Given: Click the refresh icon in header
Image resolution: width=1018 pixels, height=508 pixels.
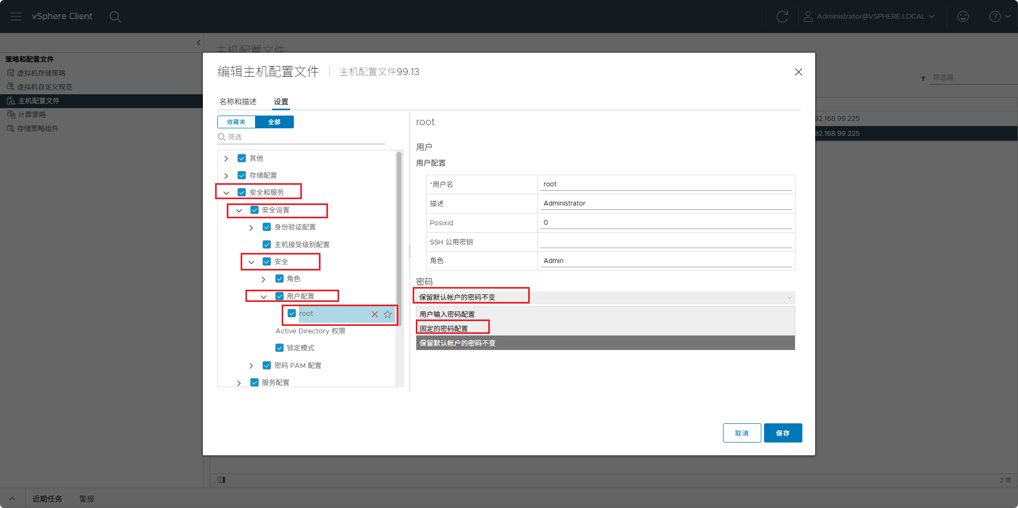Looking at the screenshot, I should [x=782, y=17].
